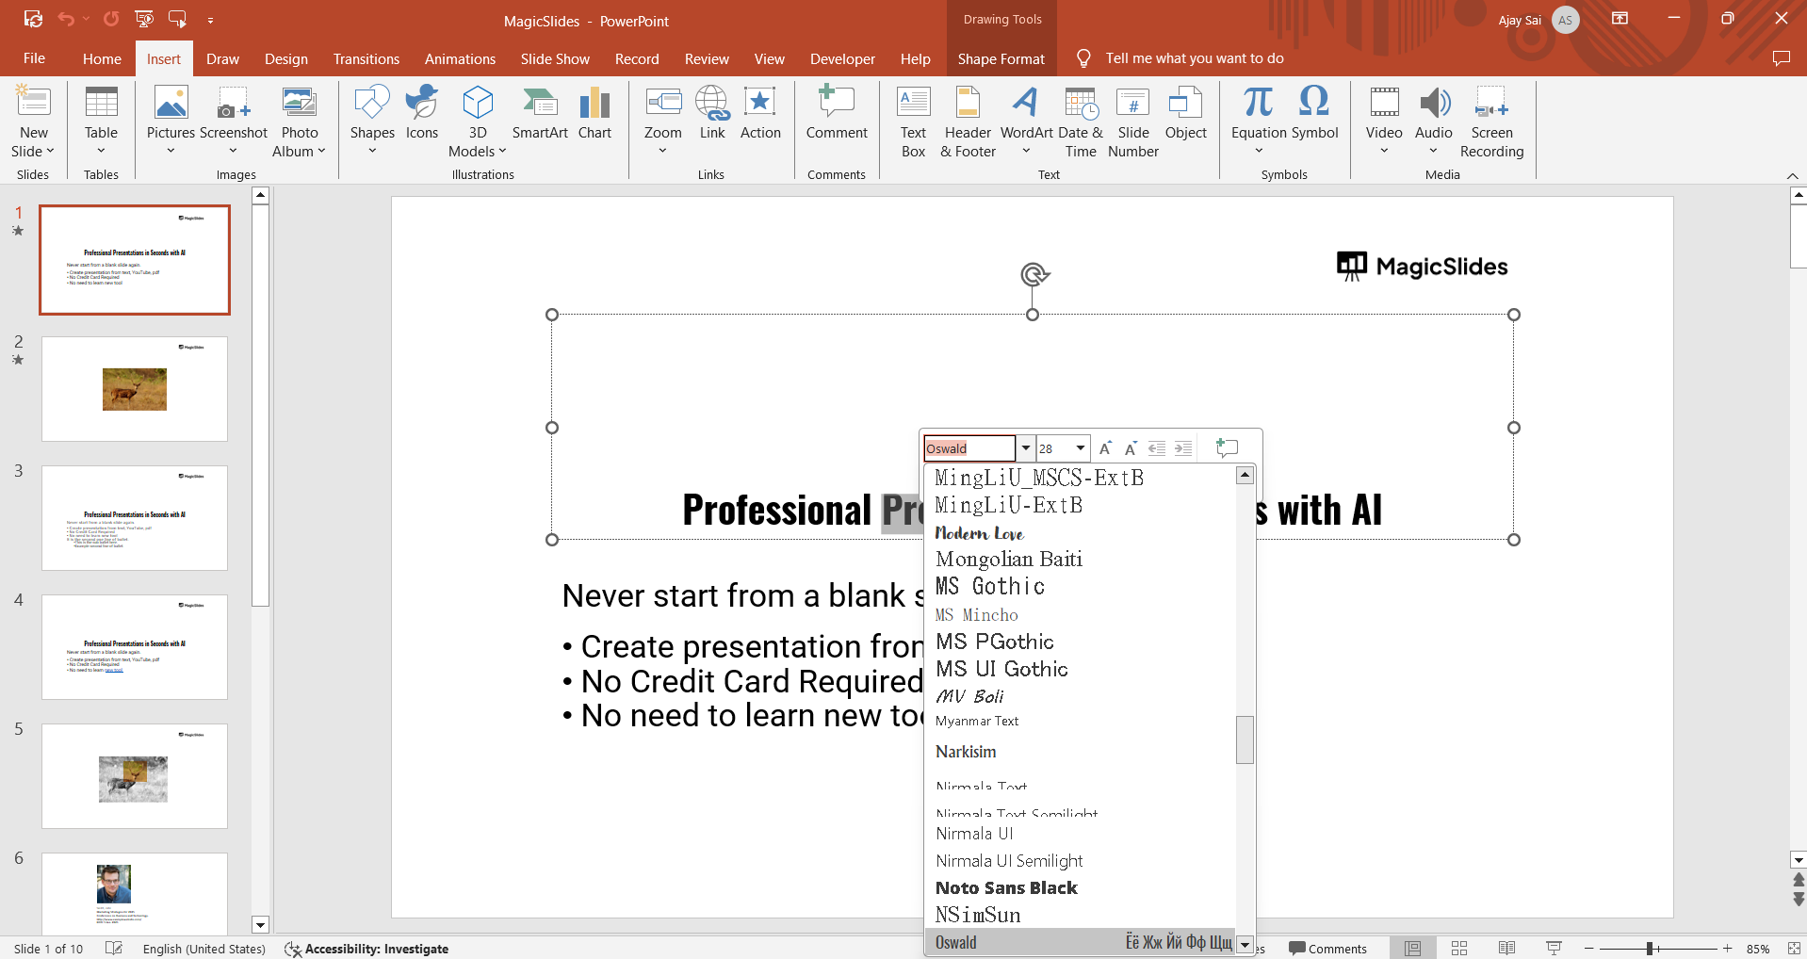Viewport: 1807px width, 959px height.
Task: Switch to Slide Sorter view
Action: point(1459,949)
